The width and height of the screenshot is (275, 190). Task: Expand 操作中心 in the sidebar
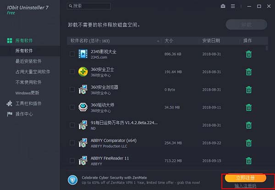click(x=24, y=114)
